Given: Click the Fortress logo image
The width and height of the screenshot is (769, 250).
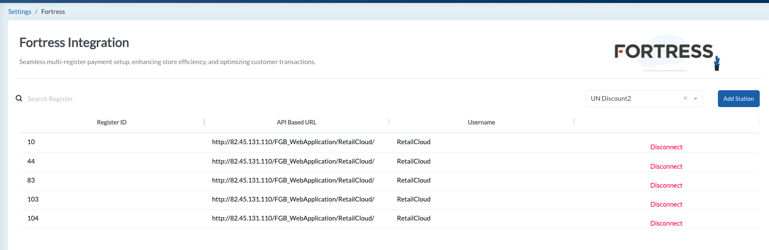Looking at the screenshot, I should coord(667,53).
